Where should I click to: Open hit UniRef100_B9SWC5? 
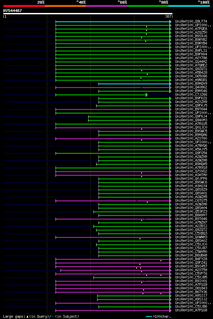click(x=191, y=131)
